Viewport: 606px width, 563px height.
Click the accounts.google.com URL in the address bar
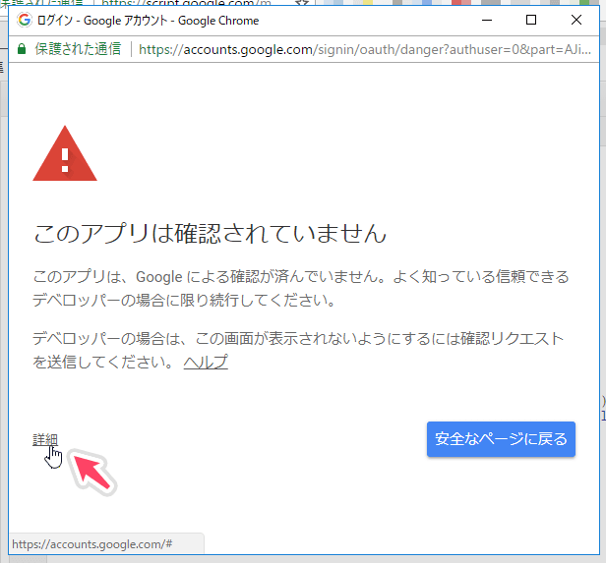tap(364, 49)
